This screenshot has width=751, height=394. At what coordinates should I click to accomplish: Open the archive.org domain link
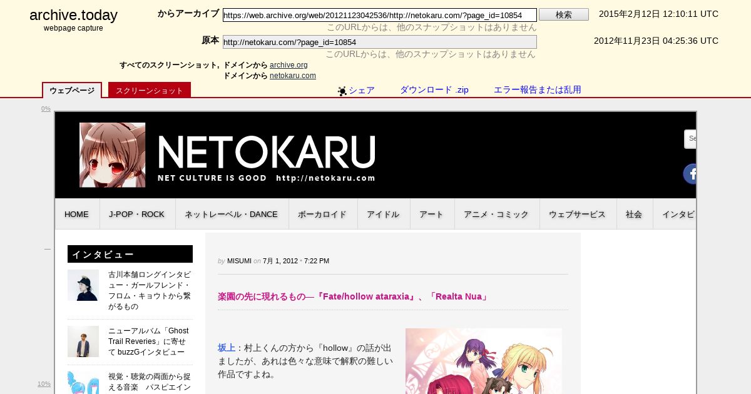[289, 65]
